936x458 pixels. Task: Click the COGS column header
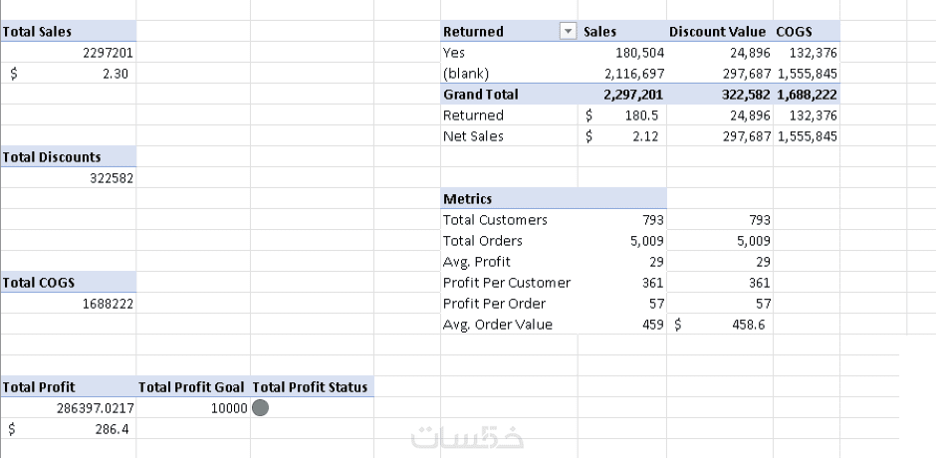pyautogui.click(x=793, y=32)
